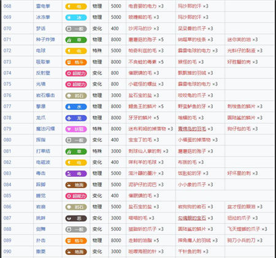The width and height of the screenshot is (276, 258).
Task: Click the Ice type badge in row 069
Action: (76, 18)
